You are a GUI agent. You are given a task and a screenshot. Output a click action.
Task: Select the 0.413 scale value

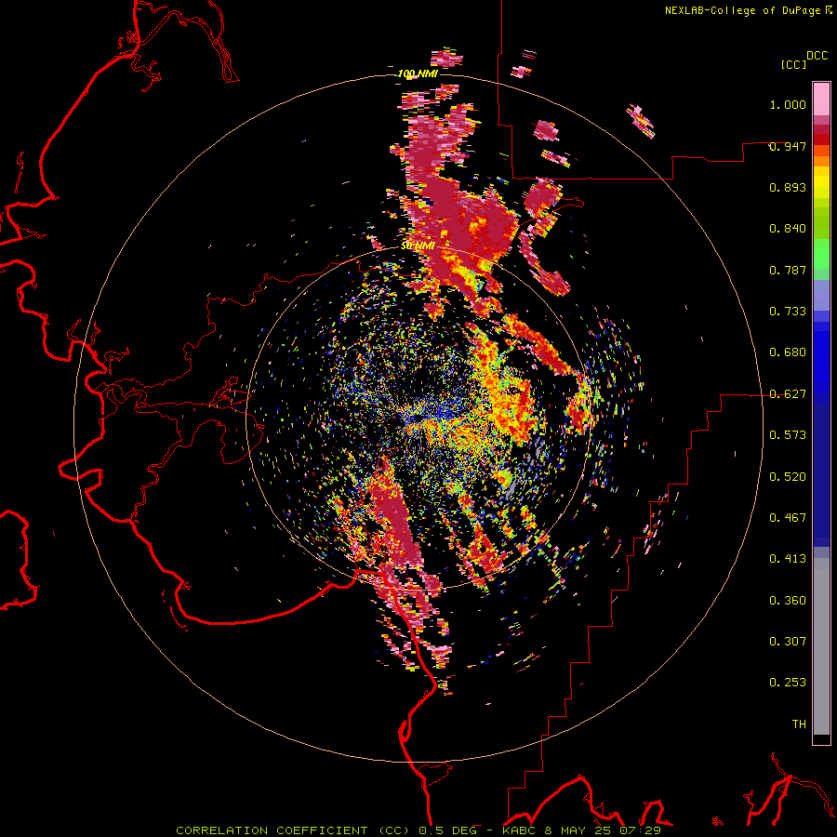pyautogui.click(x=788, y=559)
